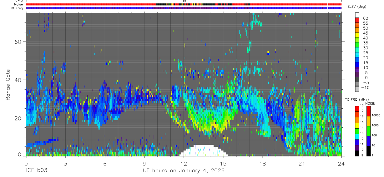The width and height of the screenshot is (384, 177).
Task: Click the 60 label on elevation scale
Action: pos(365,18)
